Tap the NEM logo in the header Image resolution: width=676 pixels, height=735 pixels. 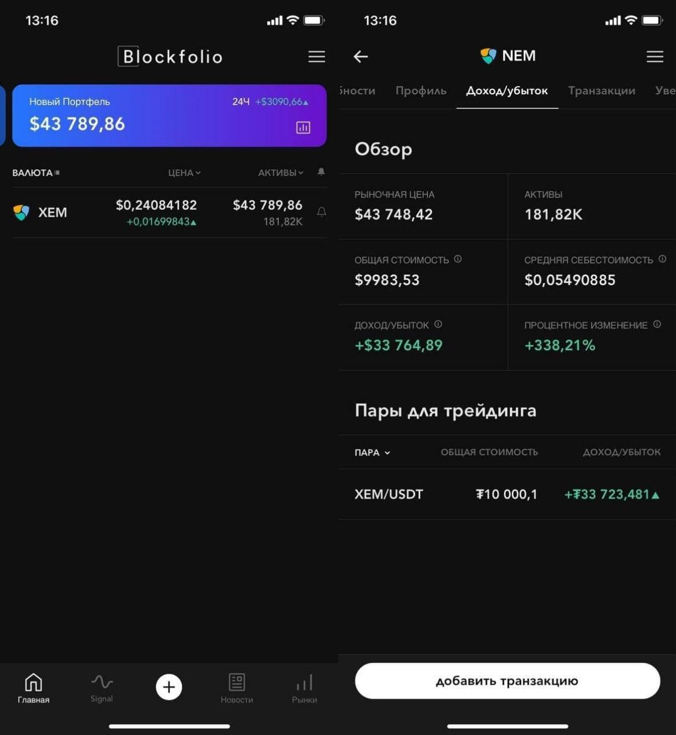tap(488, 56)
